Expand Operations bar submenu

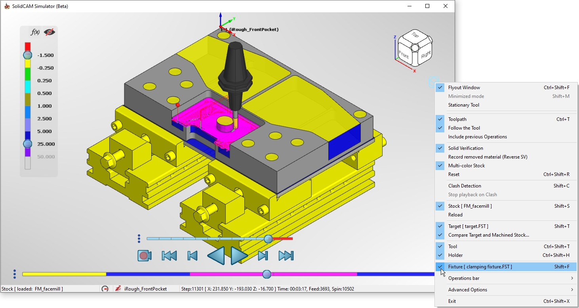[506, 278]
